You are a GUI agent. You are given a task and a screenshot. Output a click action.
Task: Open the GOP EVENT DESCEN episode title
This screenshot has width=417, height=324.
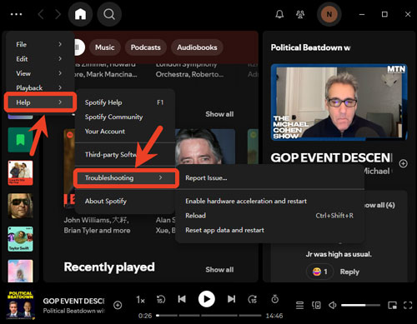pyautogui.click(x=331, y=157)
